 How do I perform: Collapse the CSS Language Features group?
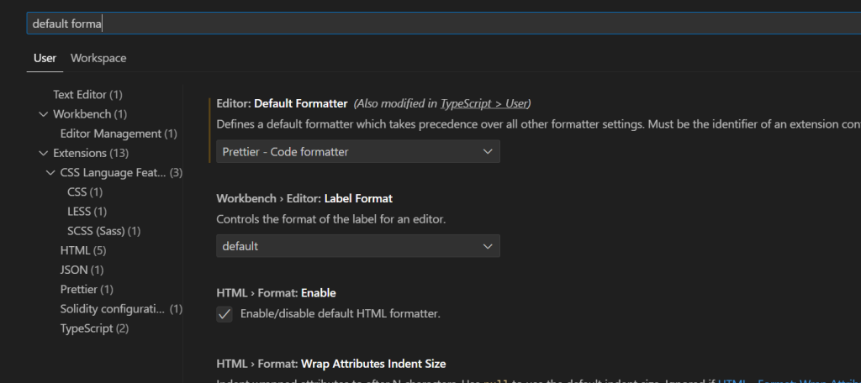click(x=50, y=172)
